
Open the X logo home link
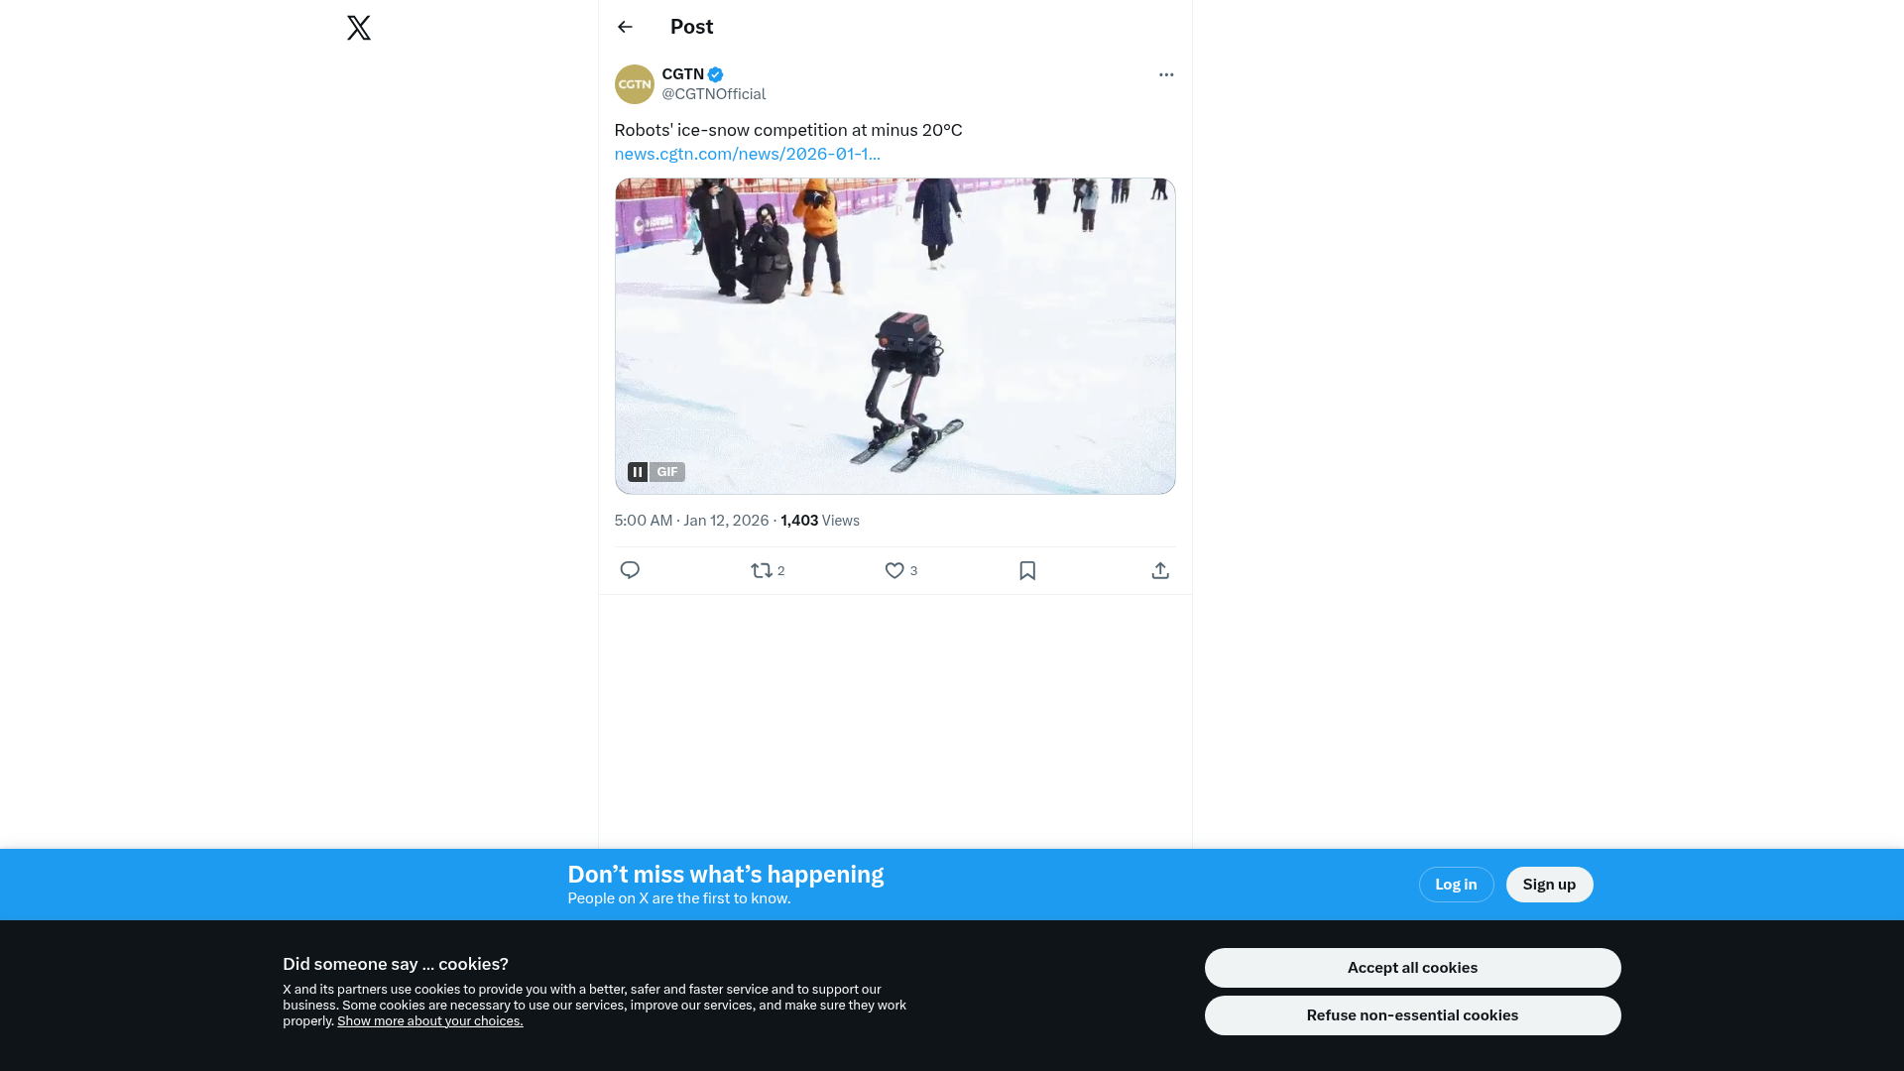(359, 28)
